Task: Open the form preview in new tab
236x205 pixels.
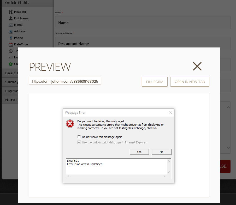Action: [x=190, y=82]
